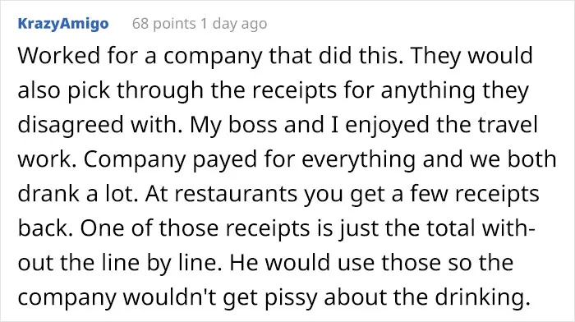Click the word pissy in the comment
The height and width of the screenshot is (322, 575).
coord(291,297)
